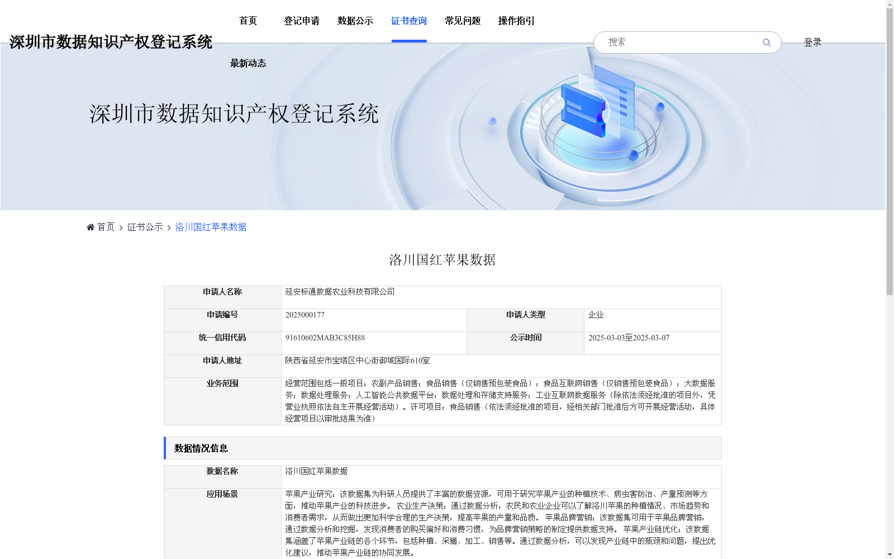
Task: Click the search magnifier icon
Action: pyautogui.click(x=766, y=42)
